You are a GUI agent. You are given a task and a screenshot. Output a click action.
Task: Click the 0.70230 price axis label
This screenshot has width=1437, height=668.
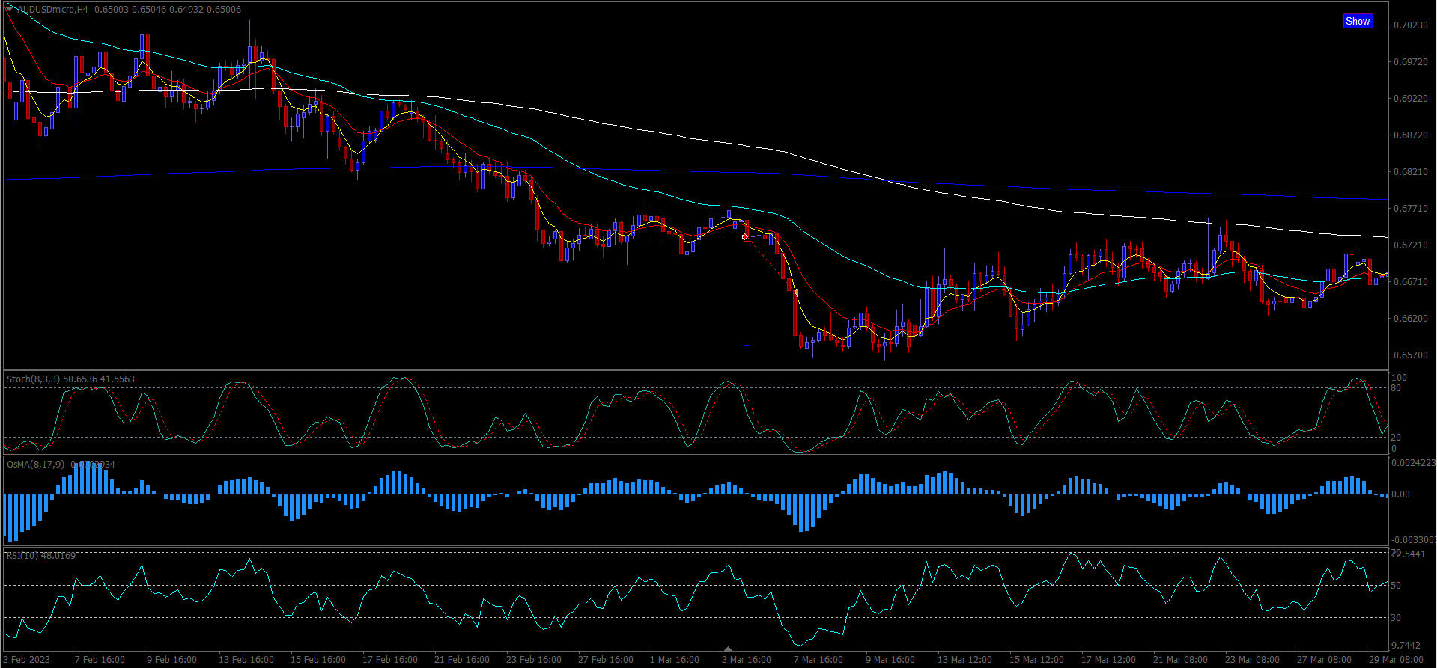coord(1410,25)
